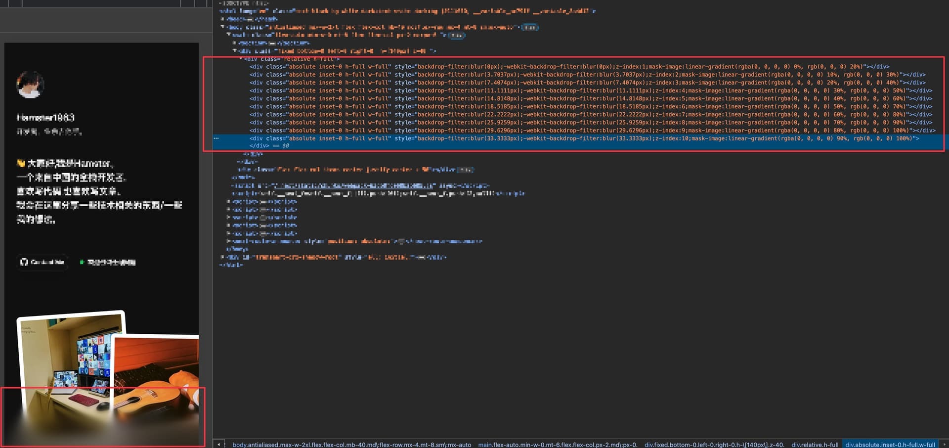Click the ellipsis badge on the body line
Image resolution: width=949 pixels, height=448 pixels.
click(x=530, y=27)
